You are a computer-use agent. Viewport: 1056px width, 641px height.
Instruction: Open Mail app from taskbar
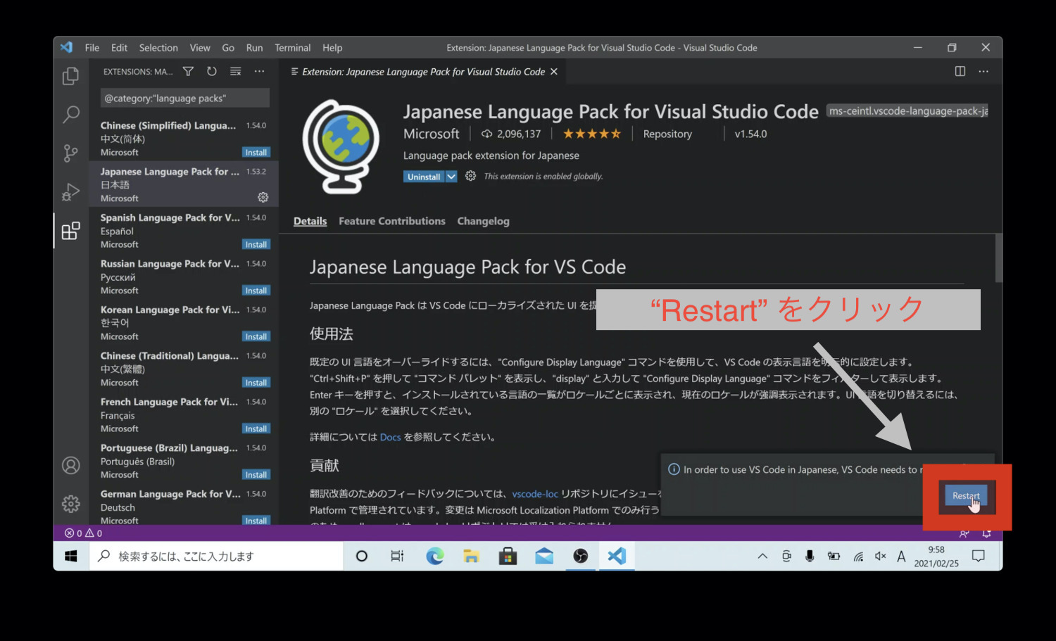pyautogui.click(x=544, y=556)
